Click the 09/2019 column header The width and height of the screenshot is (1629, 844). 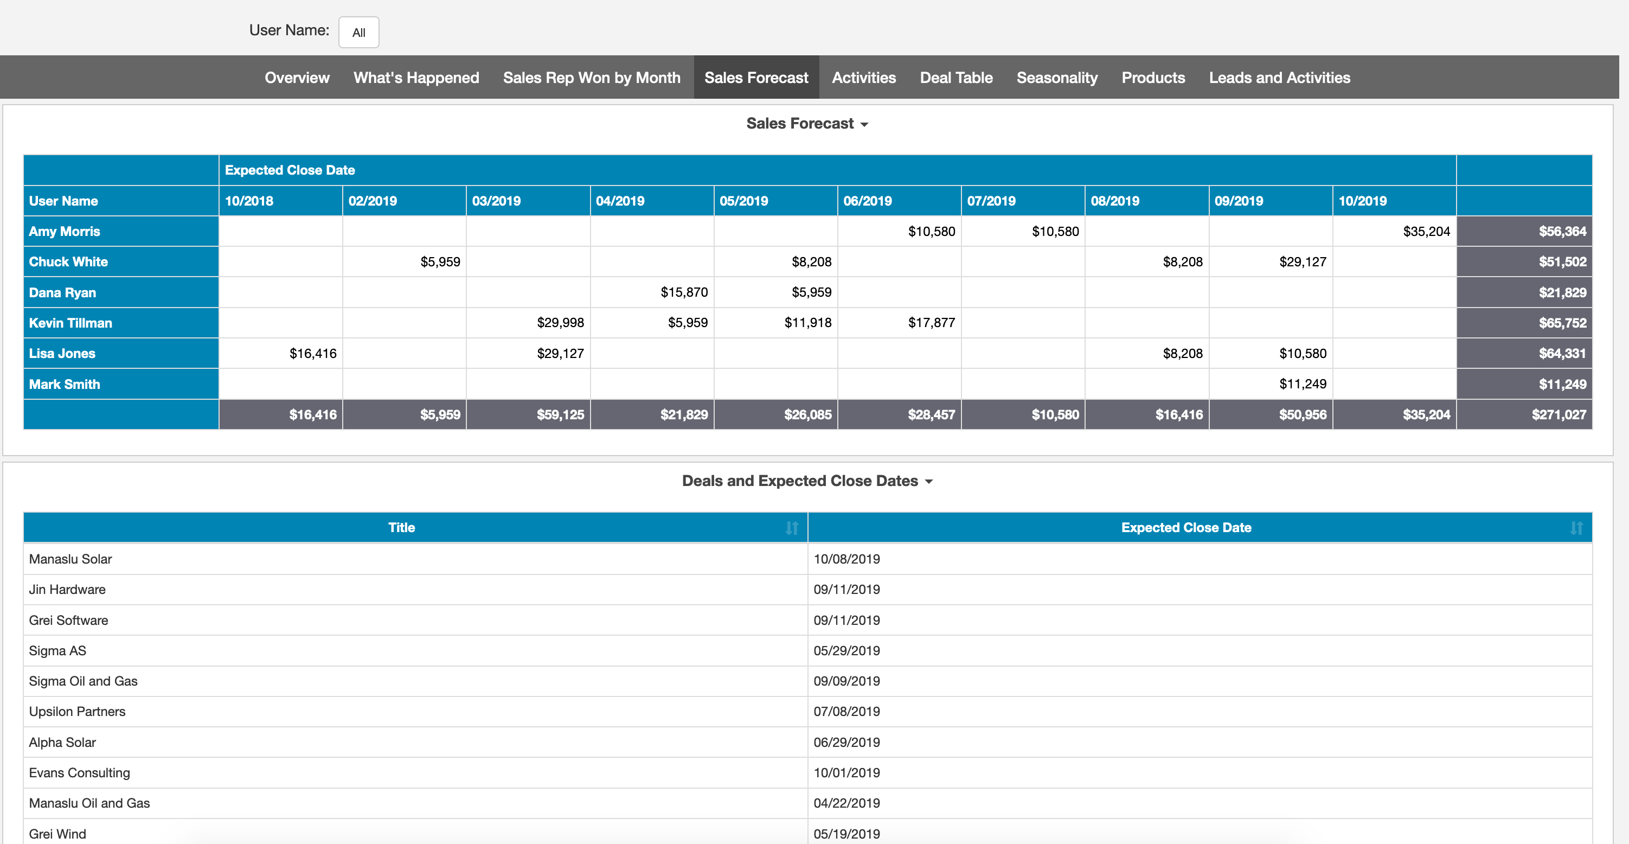click(x=1238, y=201)
